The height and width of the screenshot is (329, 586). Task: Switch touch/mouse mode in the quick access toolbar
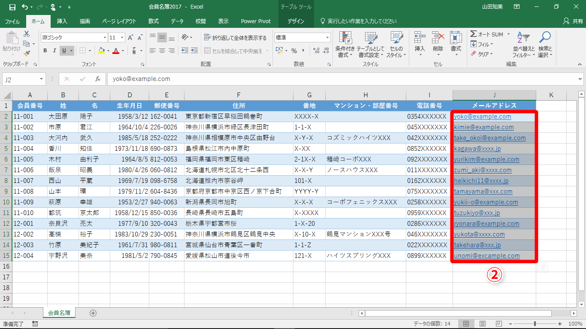tap(53, 7)
